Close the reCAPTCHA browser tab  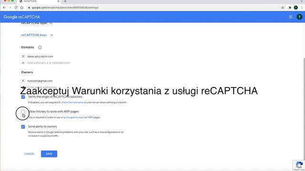58,1
